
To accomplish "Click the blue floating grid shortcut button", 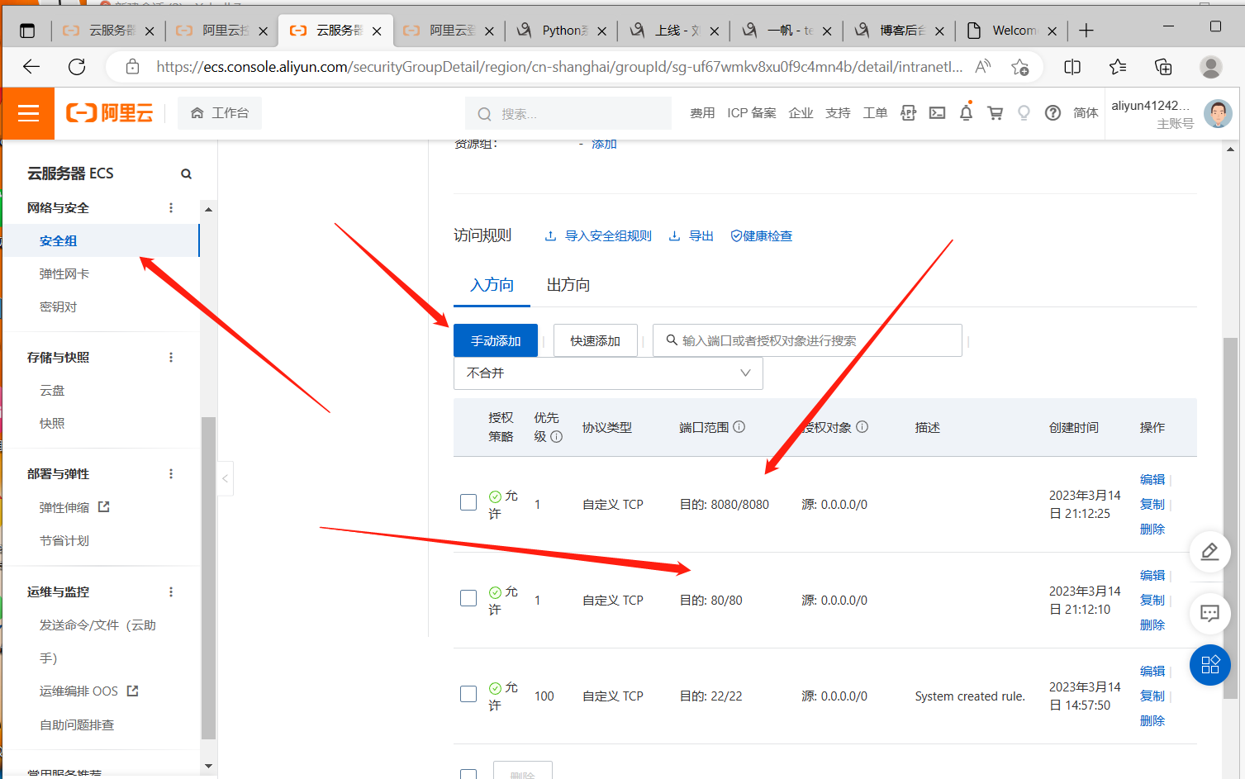I will (1210, 665).
